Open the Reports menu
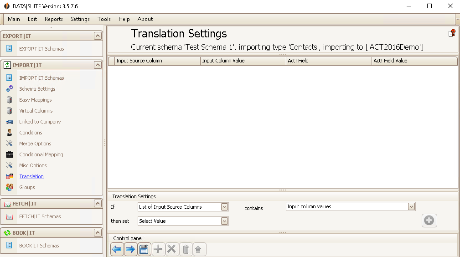Screen dimensions: 460x257 point(54,19)
